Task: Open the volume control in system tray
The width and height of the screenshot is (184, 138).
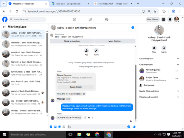Action: 160,135
